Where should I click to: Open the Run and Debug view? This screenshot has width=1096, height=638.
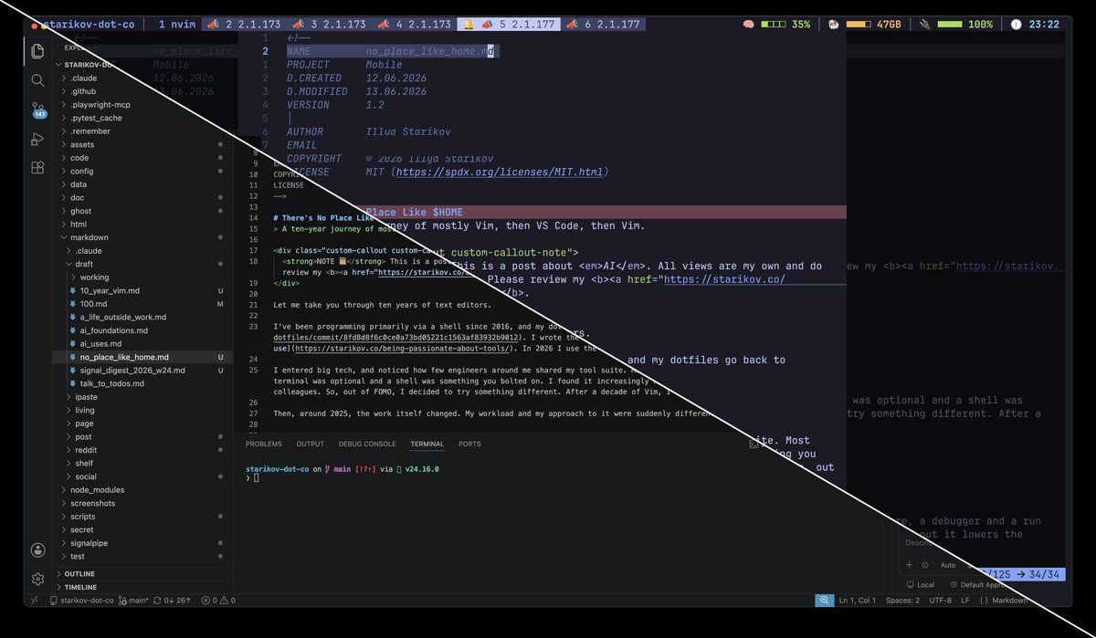[x=37, y=139]
